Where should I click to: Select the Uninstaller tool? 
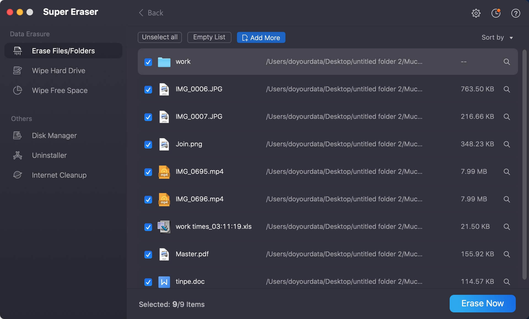[x=50, y=155]
